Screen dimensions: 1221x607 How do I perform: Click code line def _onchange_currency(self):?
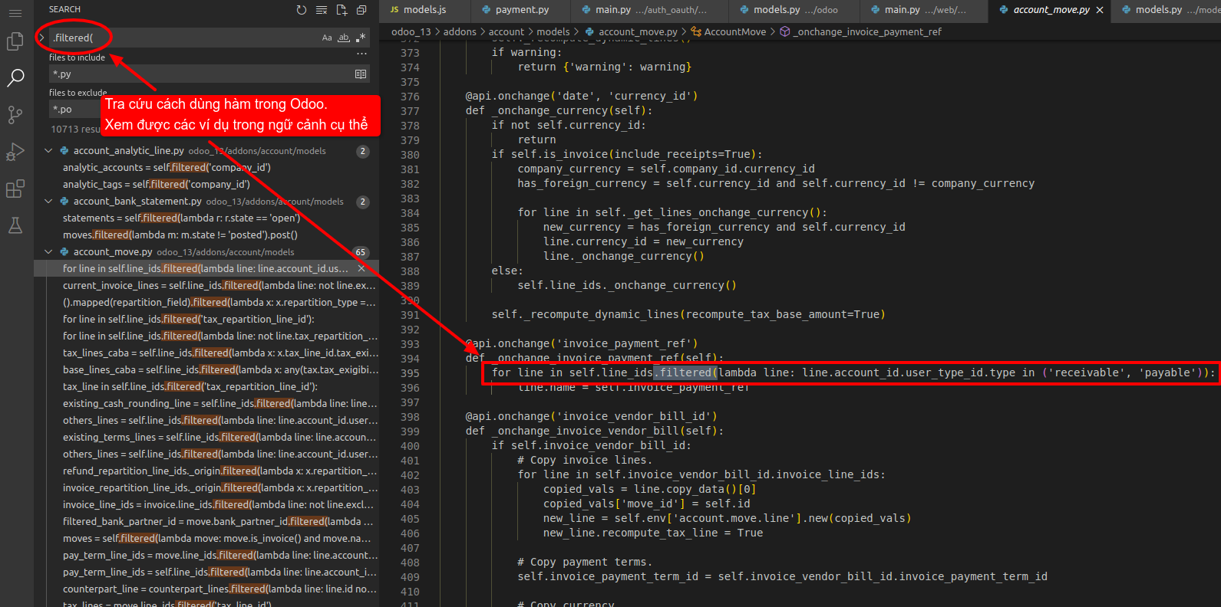[559, 111]
